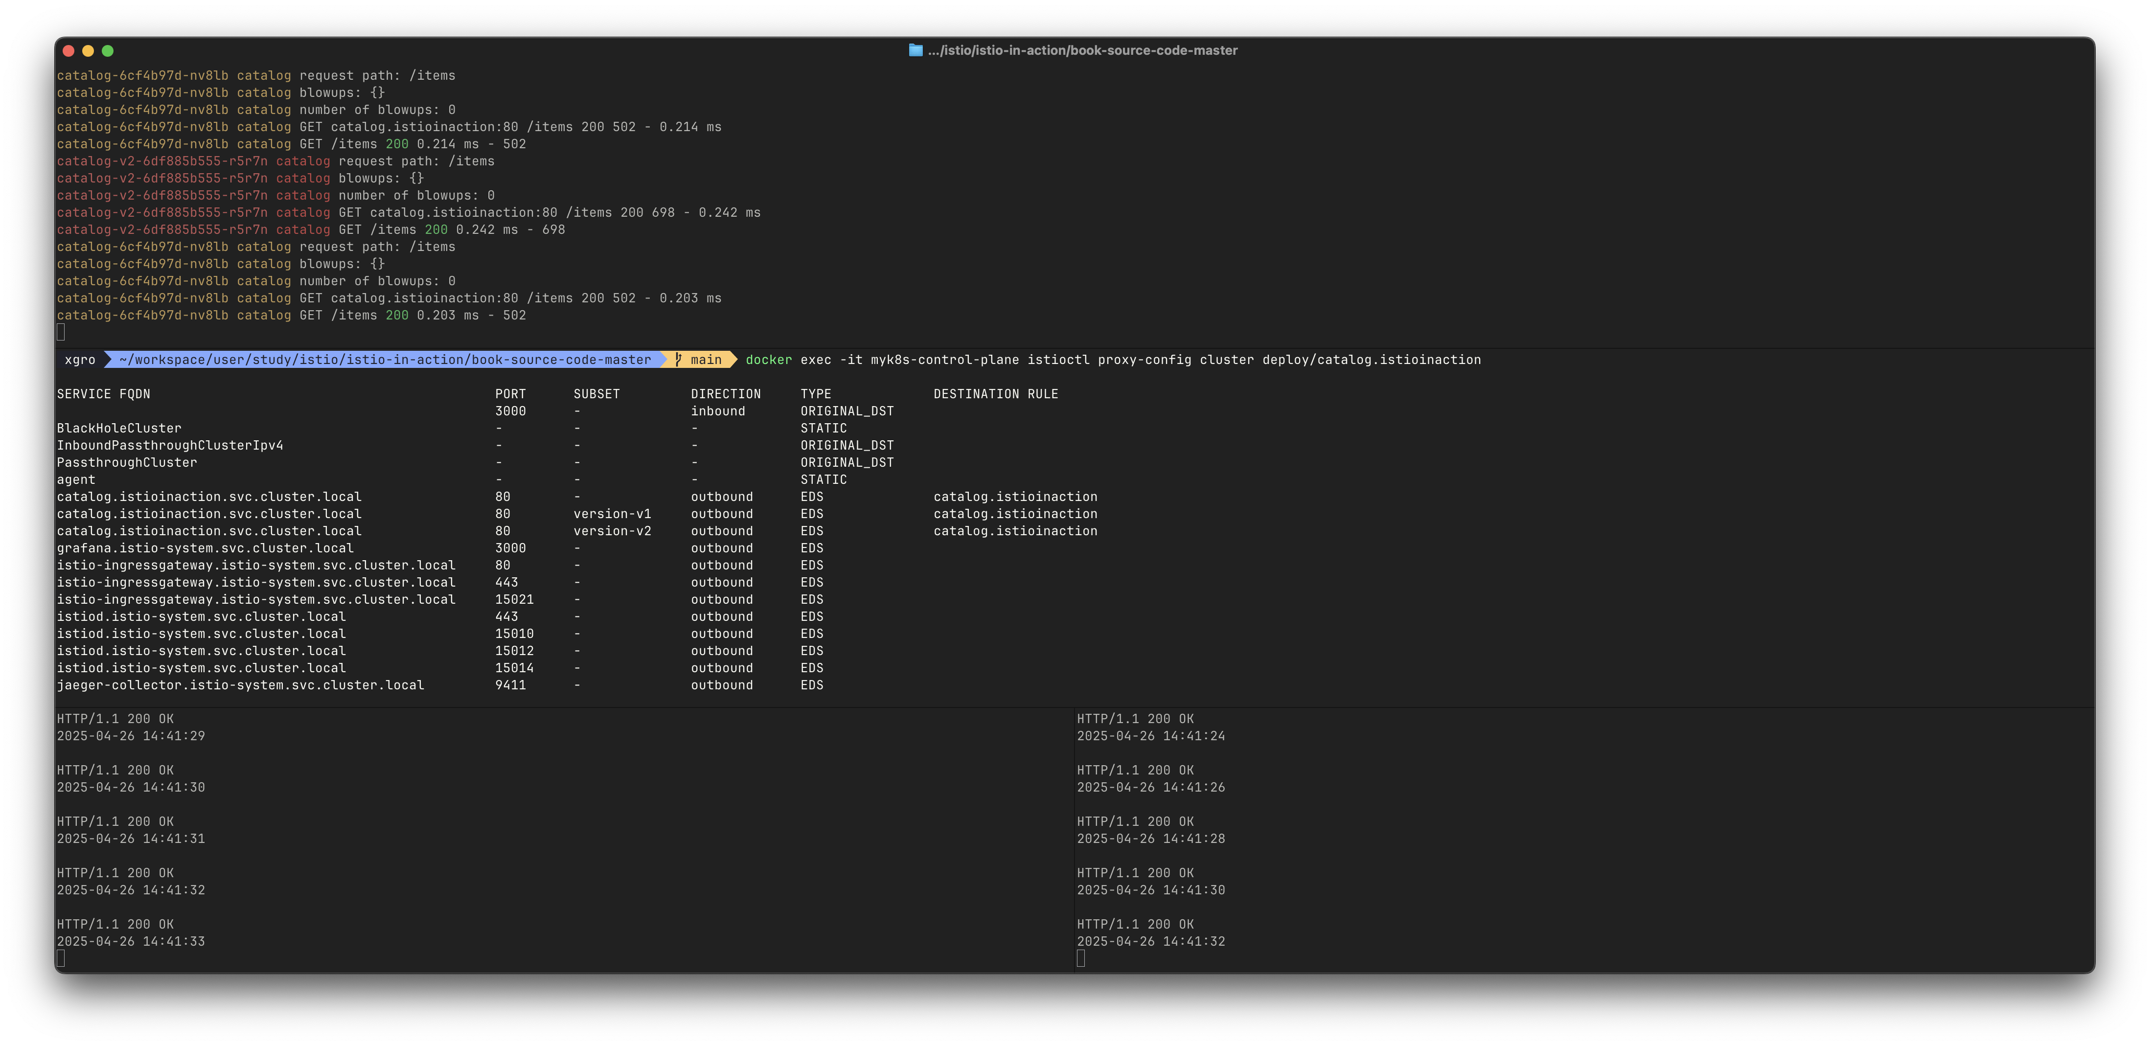Click the agent row name
2150x1046 pixels.
76,479
